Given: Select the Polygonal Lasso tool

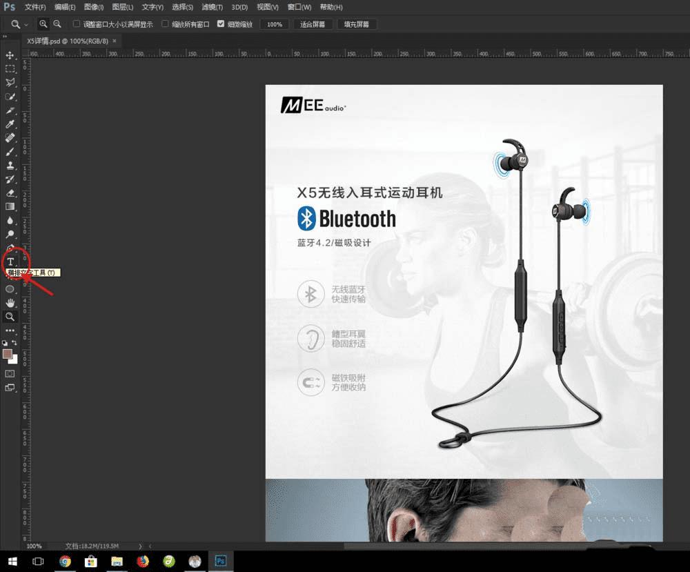Looking at the screenshot, I should [10, 83].
